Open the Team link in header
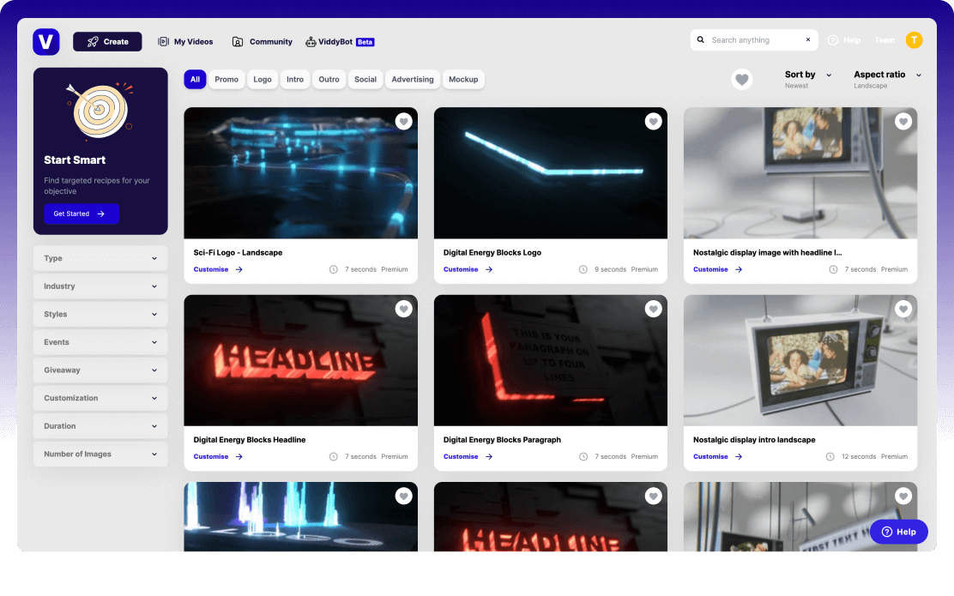Screen dimensions: 954x596 click(x=885, y=40)
